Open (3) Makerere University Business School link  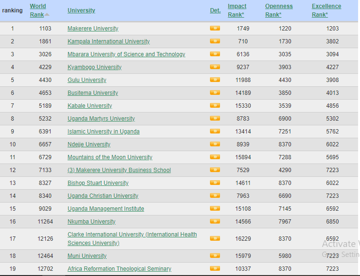pyautogui.click(x=119, y=170)
